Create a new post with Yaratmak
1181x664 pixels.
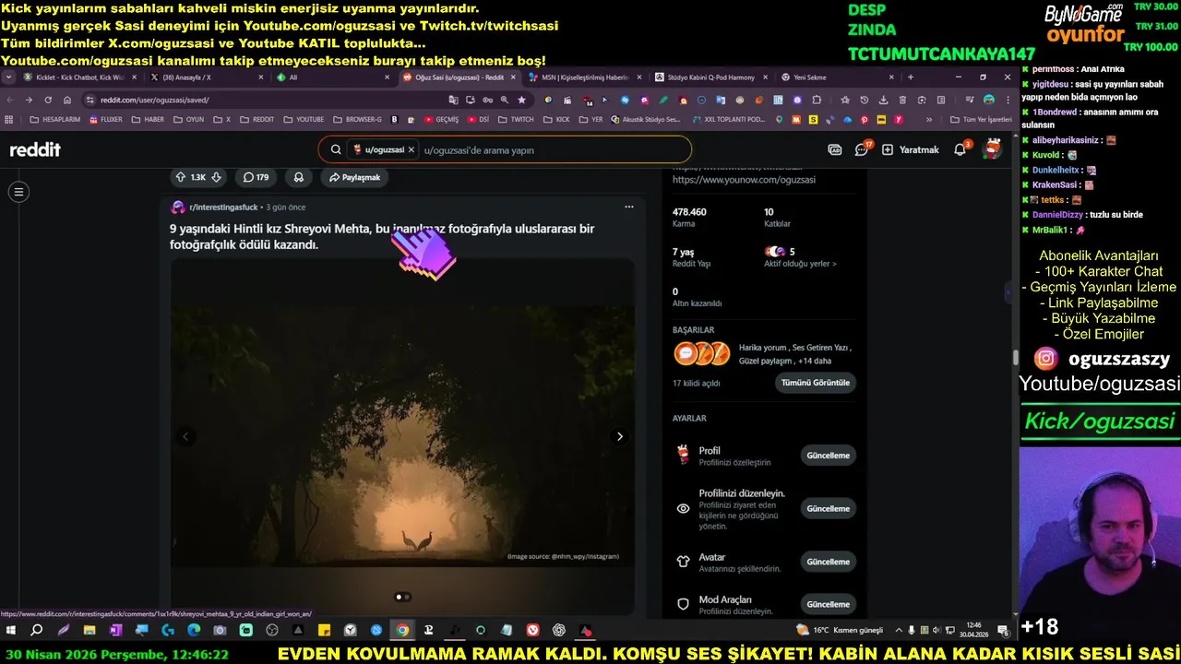click(910, 149)
